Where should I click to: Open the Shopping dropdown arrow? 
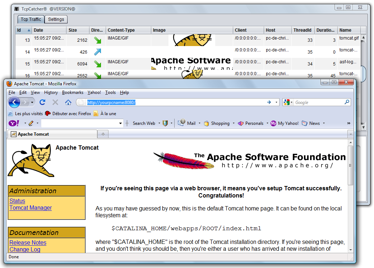234,123
